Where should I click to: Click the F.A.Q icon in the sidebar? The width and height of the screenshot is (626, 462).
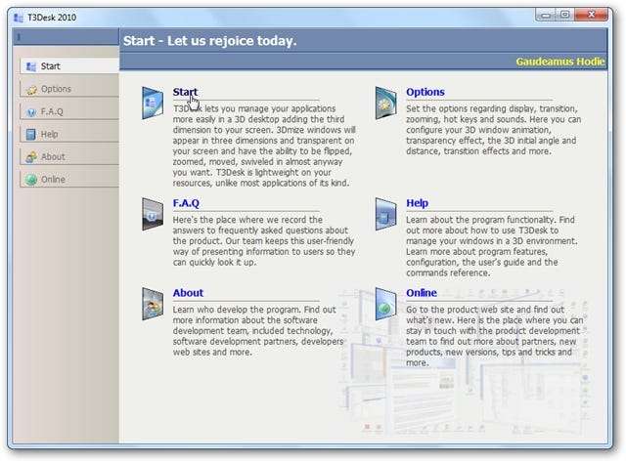(31, 112)
